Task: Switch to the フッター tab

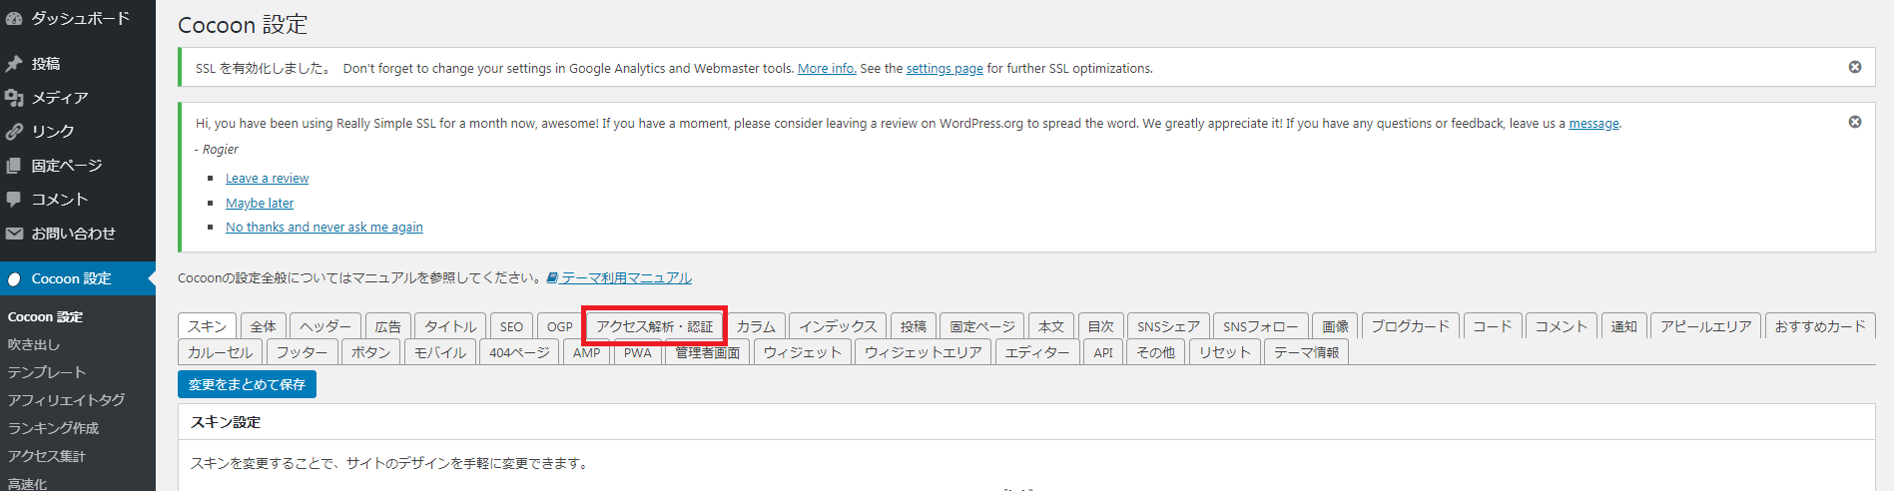Action: tap(302, 352)
